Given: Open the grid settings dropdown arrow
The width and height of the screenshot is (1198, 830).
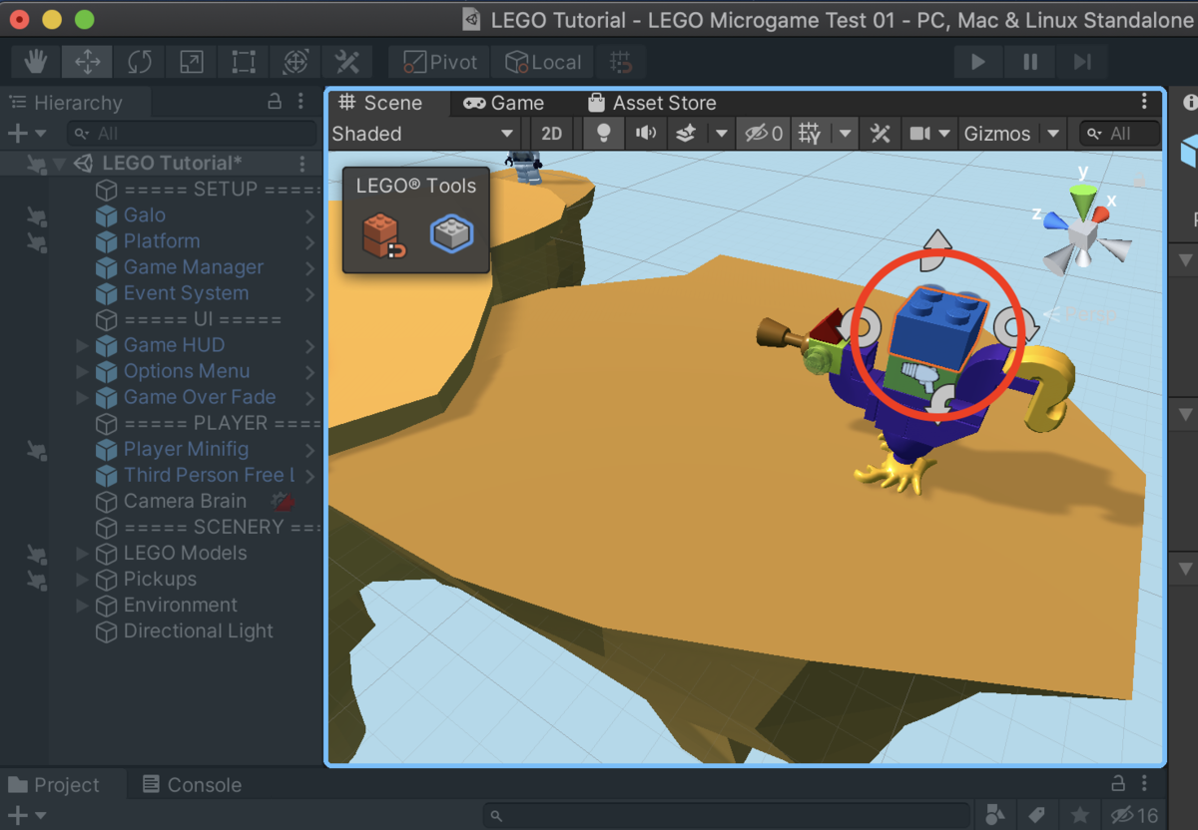Looking at the screenshot, I should (x=846, y=134).
